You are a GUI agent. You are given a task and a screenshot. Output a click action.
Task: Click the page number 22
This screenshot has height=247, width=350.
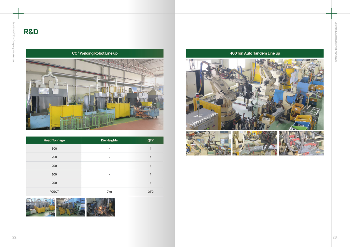pos(14,237)
